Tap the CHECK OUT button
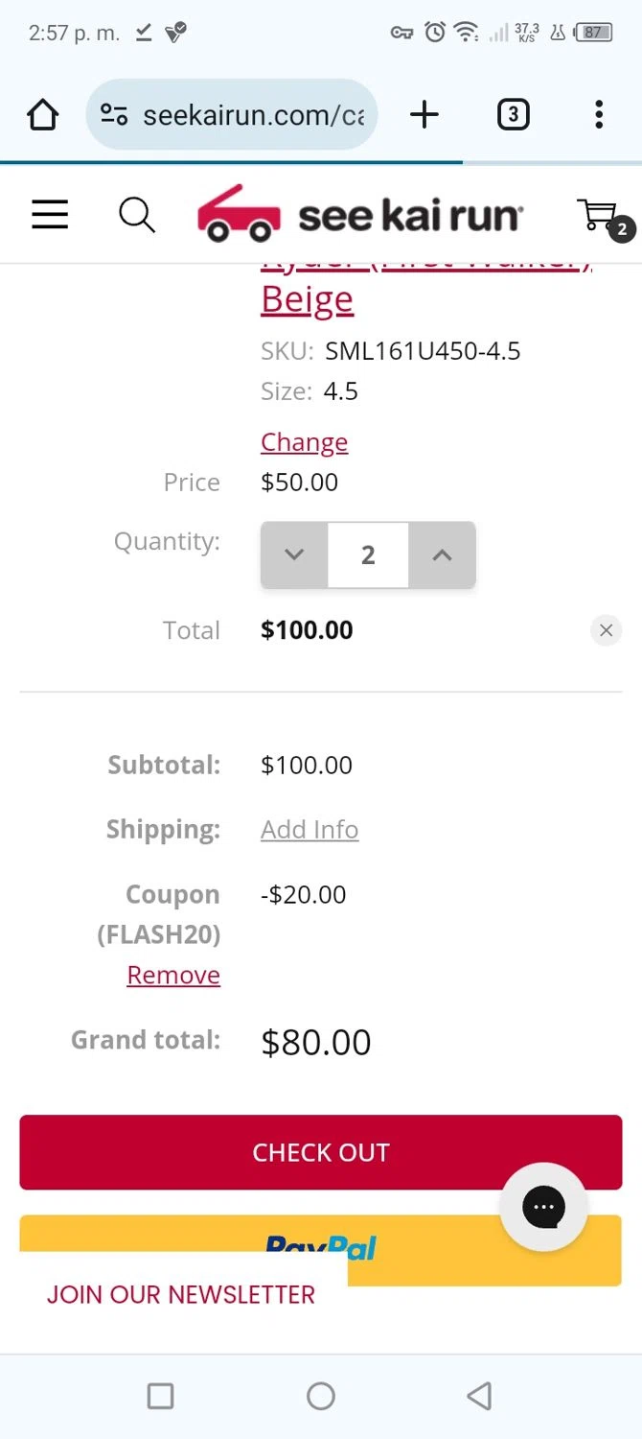Viewport: 642px width, 1439px height. pyautogui.click(x=321, y=1152)
